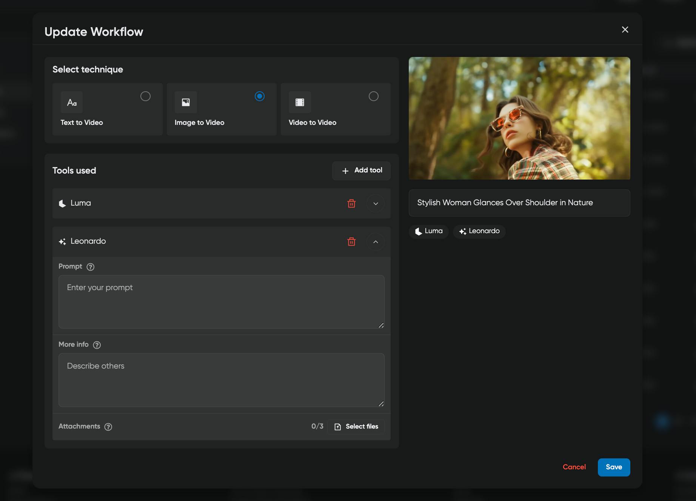Screen dimensions: 696x501
Task: Remove the Leonardo tool via trash icon
Action: coord(351,241)
